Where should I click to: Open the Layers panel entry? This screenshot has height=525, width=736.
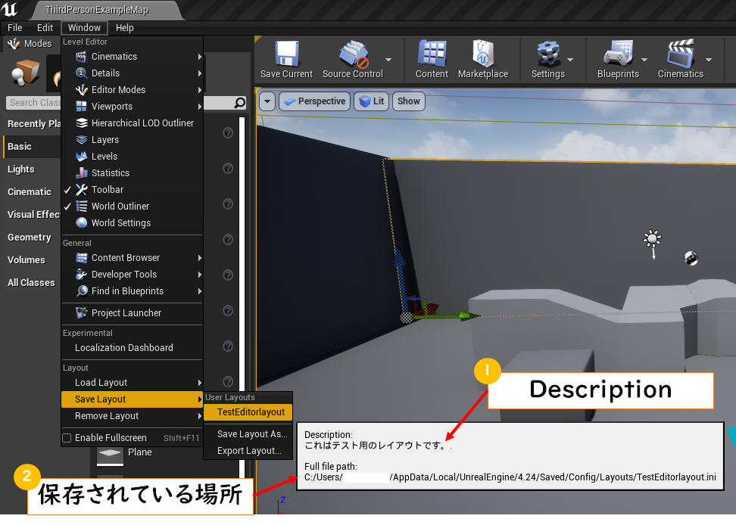(x=133, y=140)
